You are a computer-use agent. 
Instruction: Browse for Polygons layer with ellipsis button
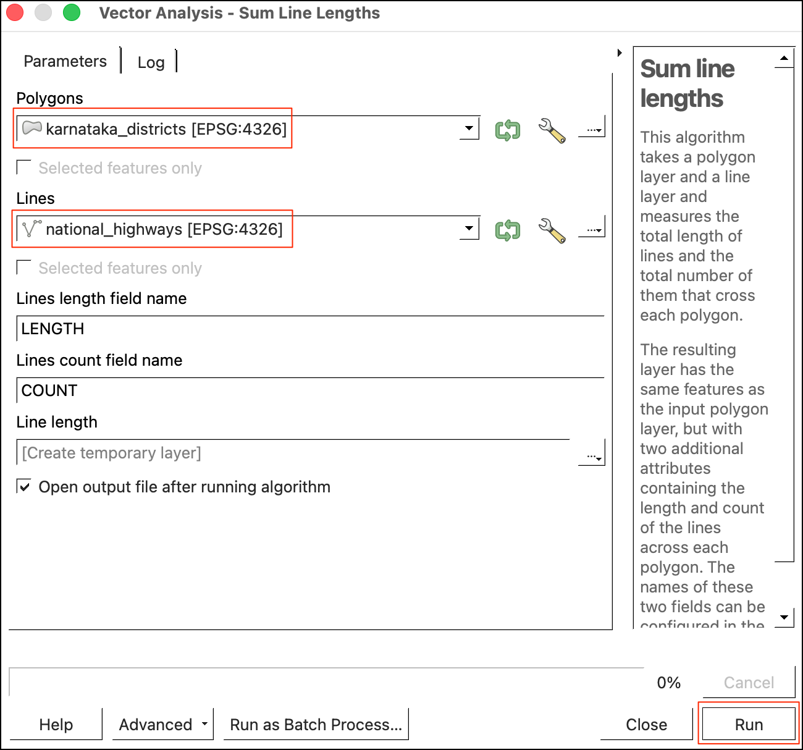coord(592,129)
